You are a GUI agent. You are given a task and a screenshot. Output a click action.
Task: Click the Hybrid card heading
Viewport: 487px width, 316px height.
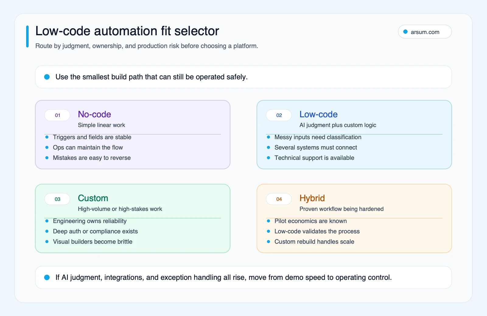pyautogui.click(x=312, y=198)
